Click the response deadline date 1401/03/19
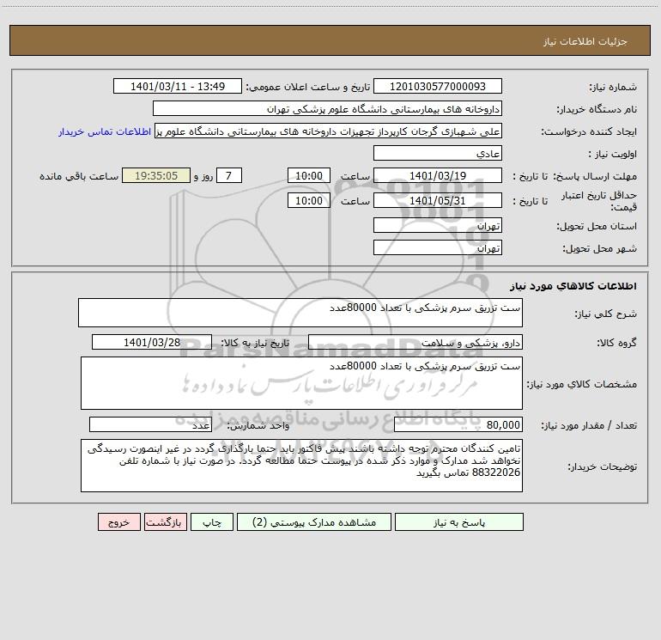 click(438, 175)
